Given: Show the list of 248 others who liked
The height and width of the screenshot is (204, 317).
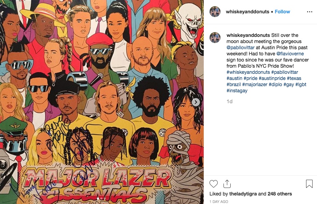Looking at the screenshot, I should [x=280, y=194].
